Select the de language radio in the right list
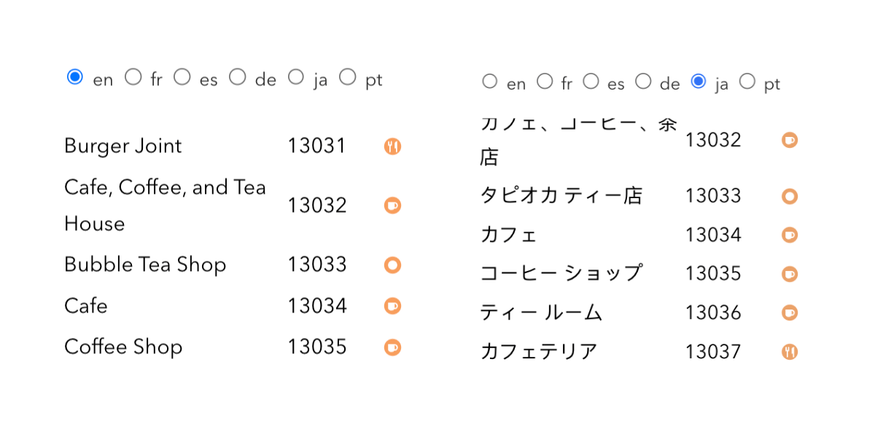This screenshot has height=437, width=875. point(643,81)
